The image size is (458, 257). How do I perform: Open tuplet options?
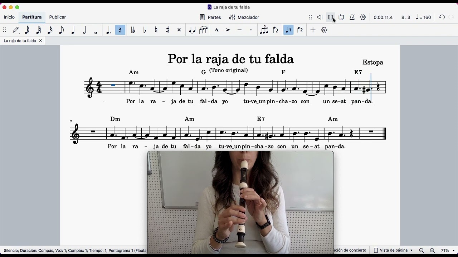264,30
